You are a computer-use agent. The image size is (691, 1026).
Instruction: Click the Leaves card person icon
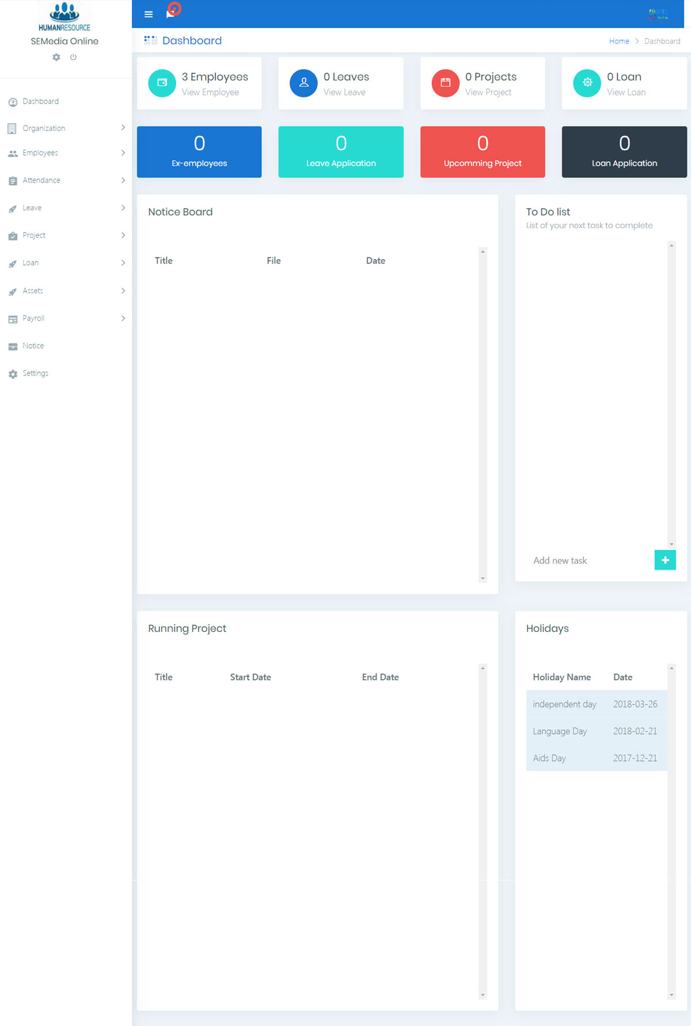point(303,83)
